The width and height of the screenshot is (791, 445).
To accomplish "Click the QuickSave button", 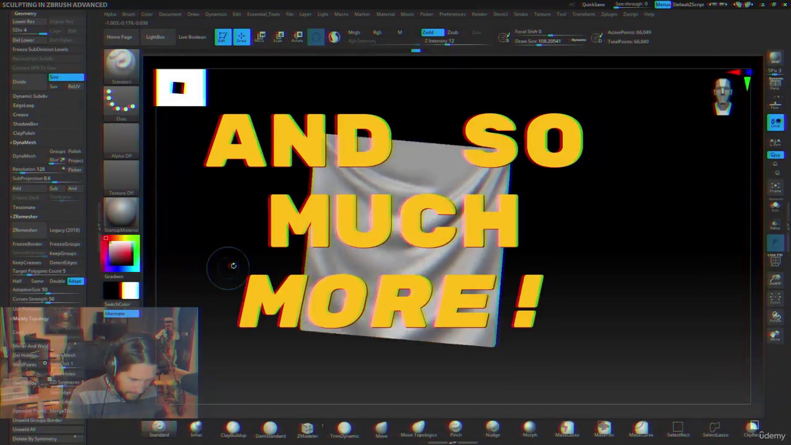I will pyautogui.click(x=593, y=4).
